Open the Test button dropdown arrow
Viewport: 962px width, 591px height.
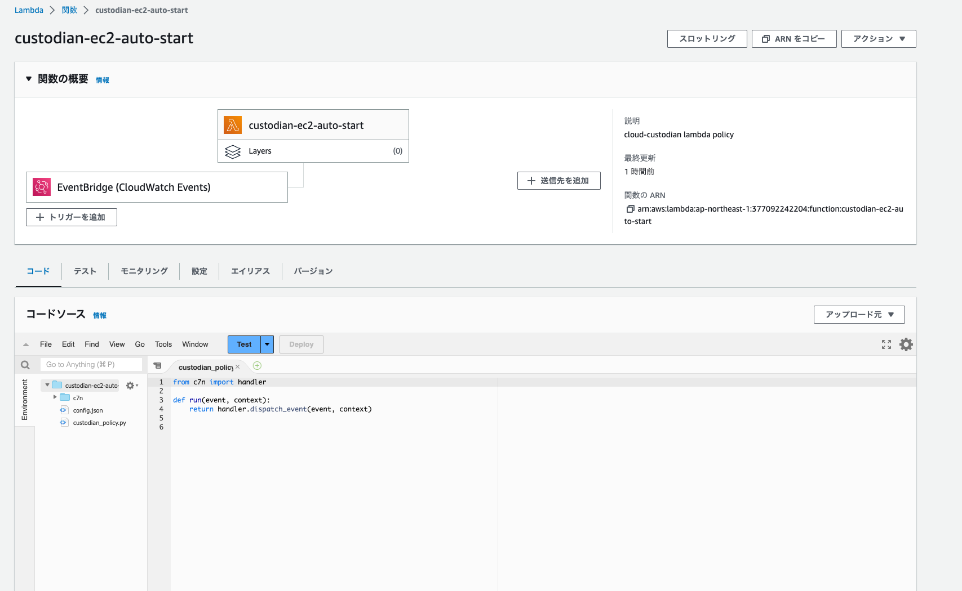click(267, 344)
